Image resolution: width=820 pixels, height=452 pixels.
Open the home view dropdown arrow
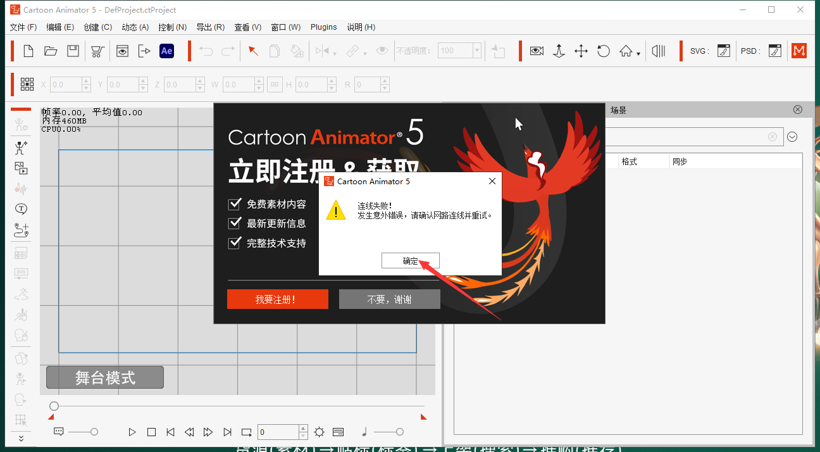(638, 53)
